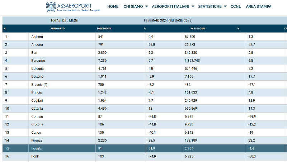Open the STATISTICHE menu
The height and width of the screenshot is (162, 287).
[x=210, y=6]
